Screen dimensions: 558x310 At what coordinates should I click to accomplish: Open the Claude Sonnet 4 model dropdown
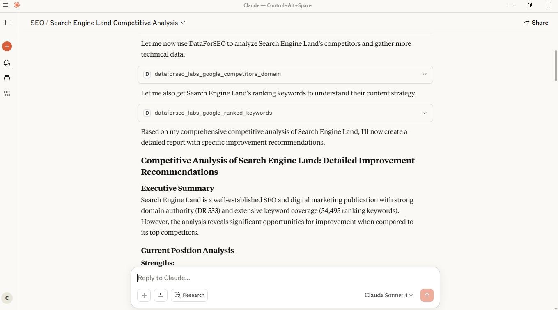click(388, 295)
